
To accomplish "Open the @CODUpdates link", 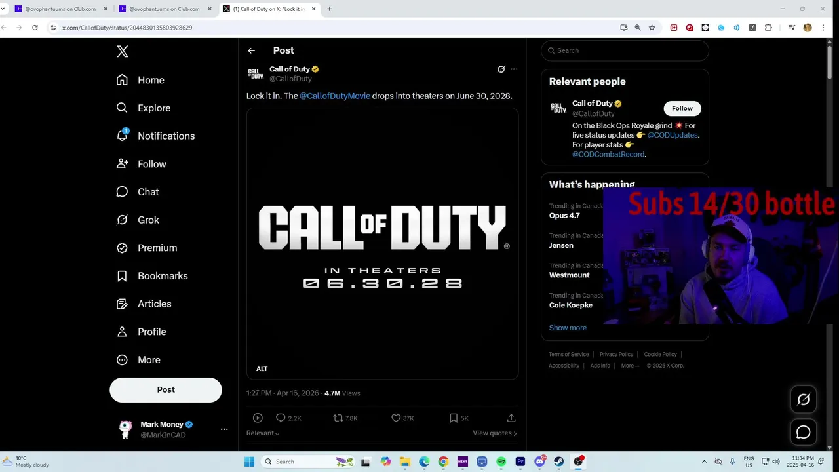I will (x=673, y=135).
